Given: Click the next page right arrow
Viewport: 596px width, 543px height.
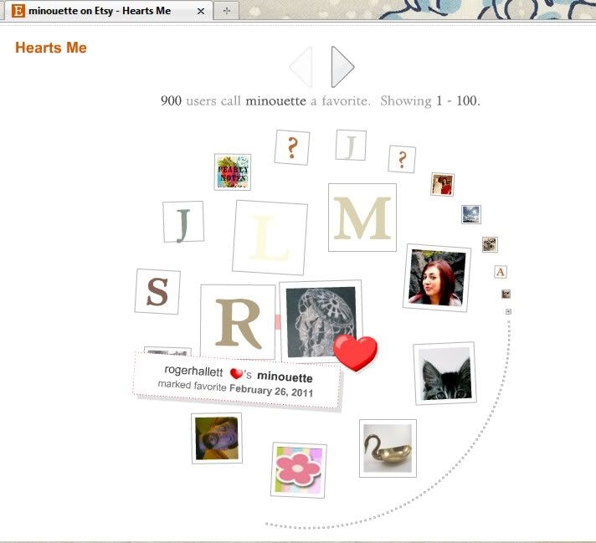Looking at the screenshot, I should click(342, 67).
